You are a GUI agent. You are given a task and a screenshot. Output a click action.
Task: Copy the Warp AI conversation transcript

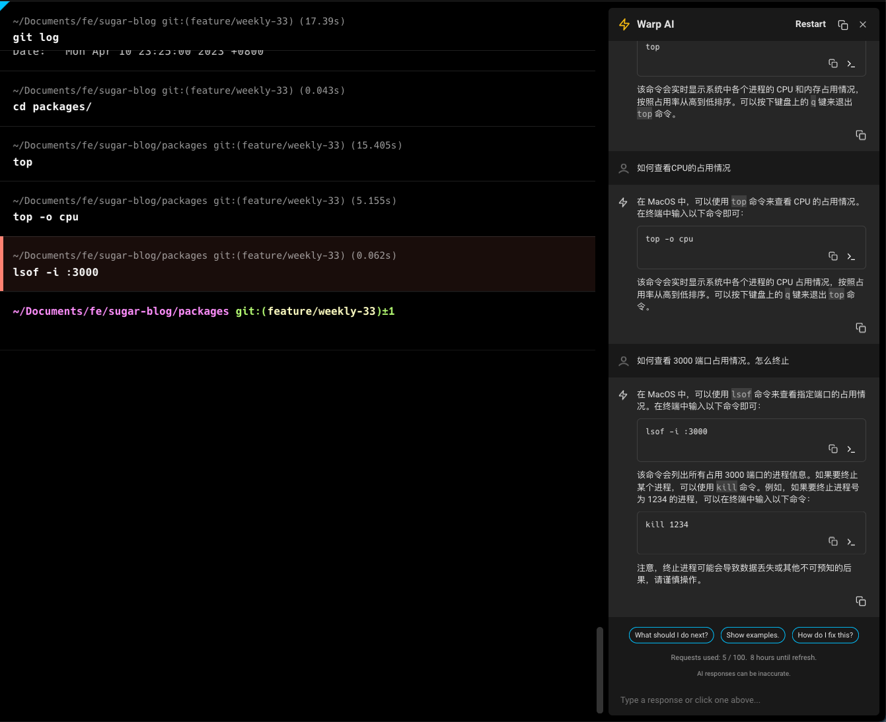[843, 24]
